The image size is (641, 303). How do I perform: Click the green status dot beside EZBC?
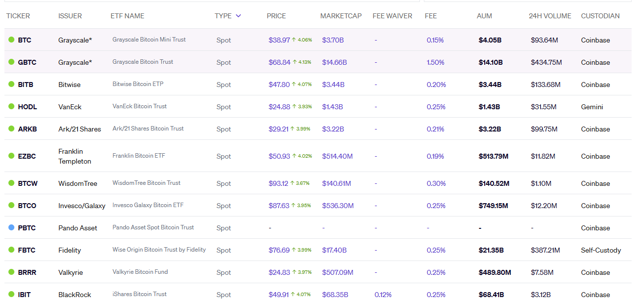[x=11, y=156]
